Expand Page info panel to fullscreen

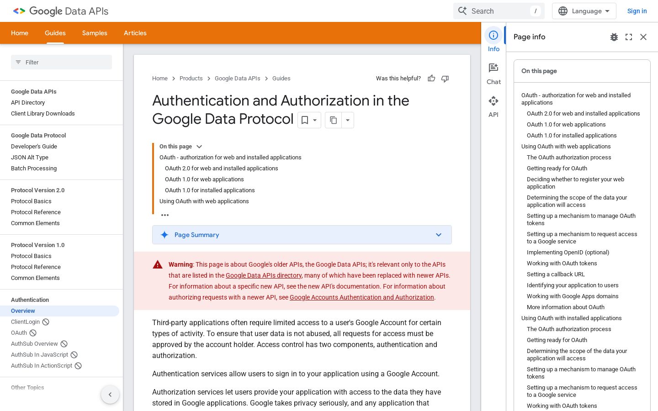[x=629, y=37]
